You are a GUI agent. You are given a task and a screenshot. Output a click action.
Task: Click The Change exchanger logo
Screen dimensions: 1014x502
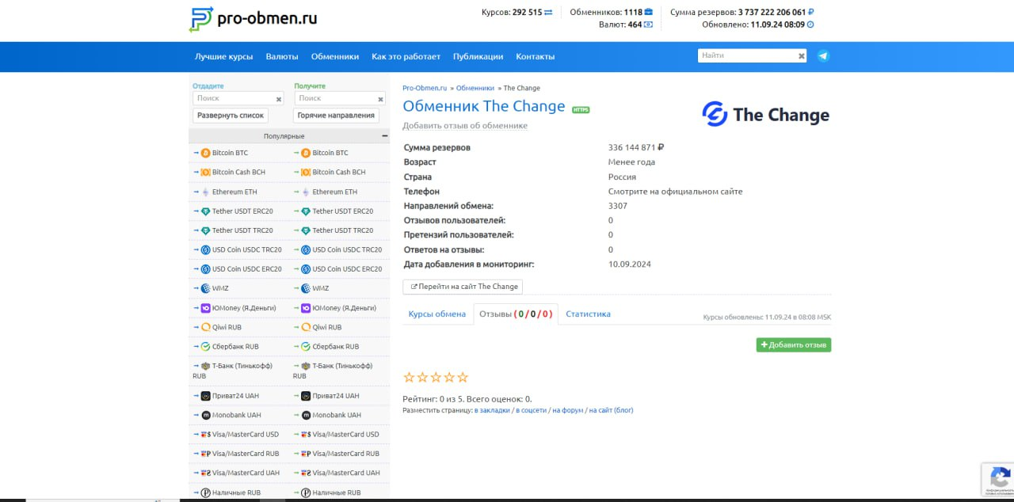765,115
